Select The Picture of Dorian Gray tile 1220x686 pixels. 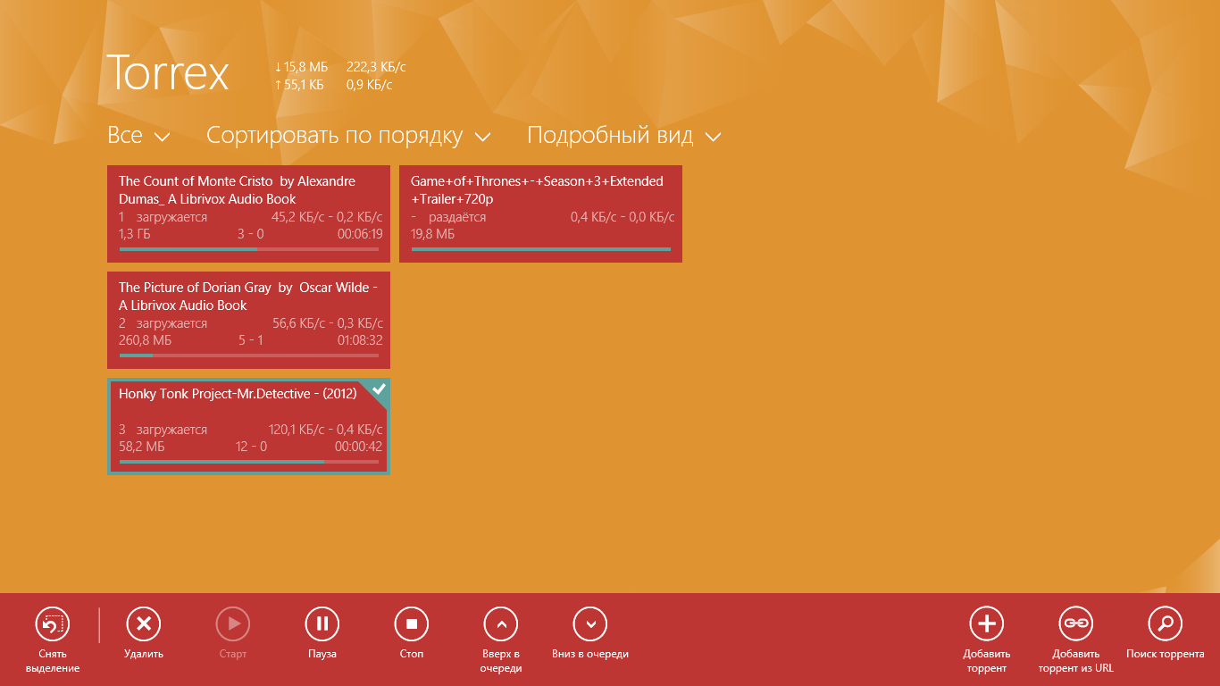pos(248,320)
